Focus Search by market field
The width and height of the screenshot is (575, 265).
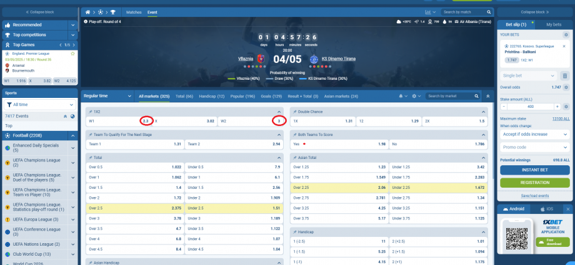pos(449,96)
